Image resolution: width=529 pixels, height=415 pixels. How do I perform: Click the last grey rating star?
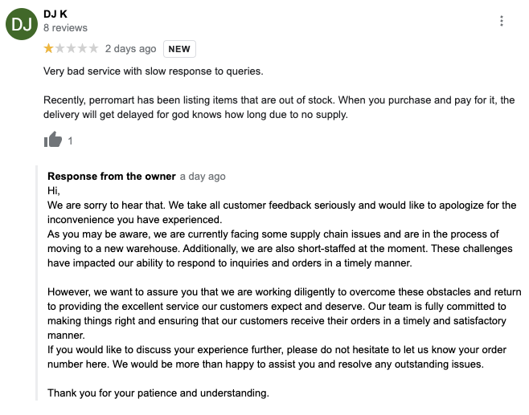click(x=93, y=48)
